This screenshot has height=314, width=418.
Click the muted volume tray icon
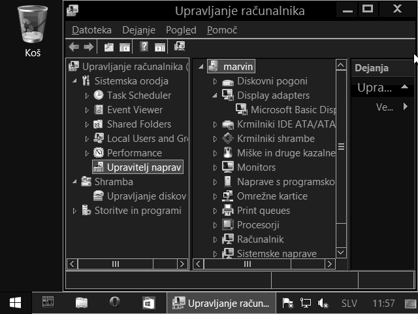click(323, 303)
